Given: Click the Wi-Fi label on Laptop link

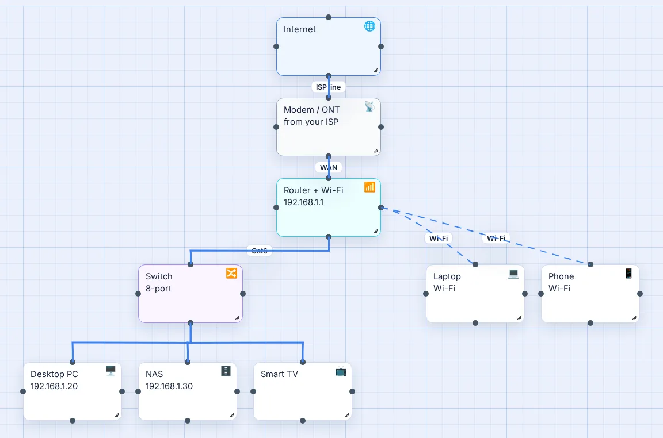Looking at the screenshot, I should (x=439, y=238).
